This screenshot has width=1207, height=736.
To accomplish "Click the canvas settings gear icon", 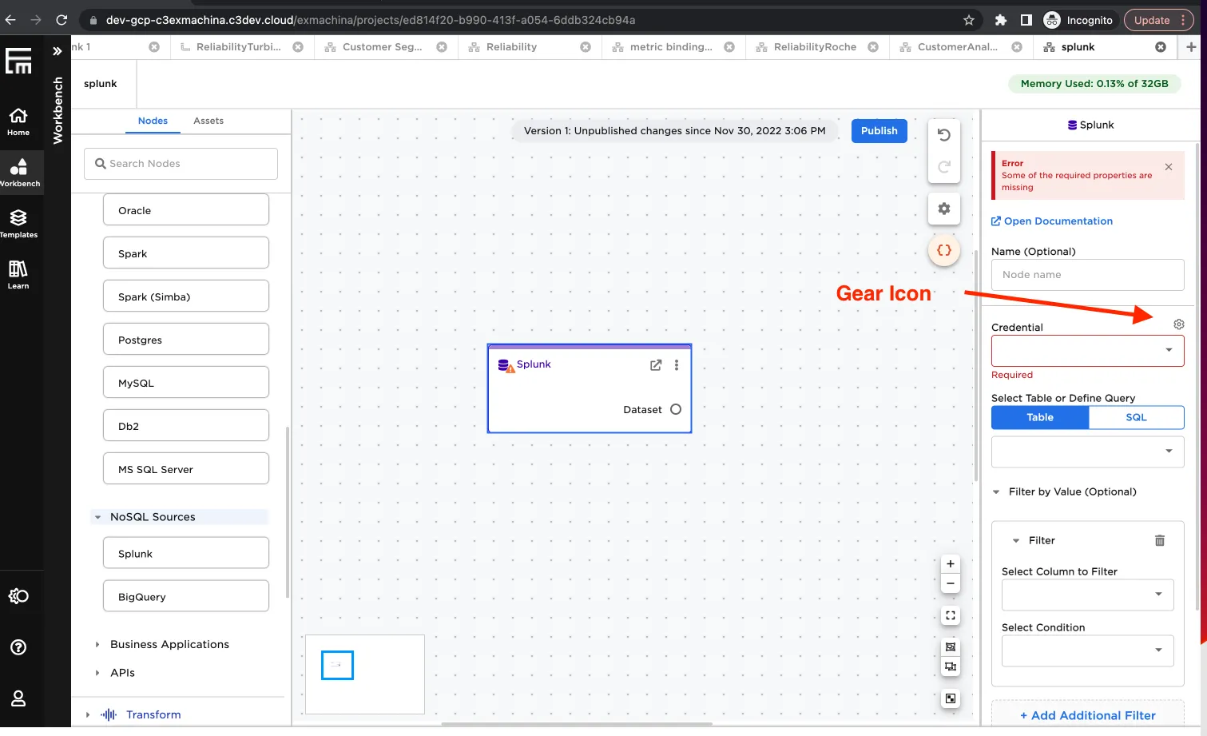I will point(943,209).
